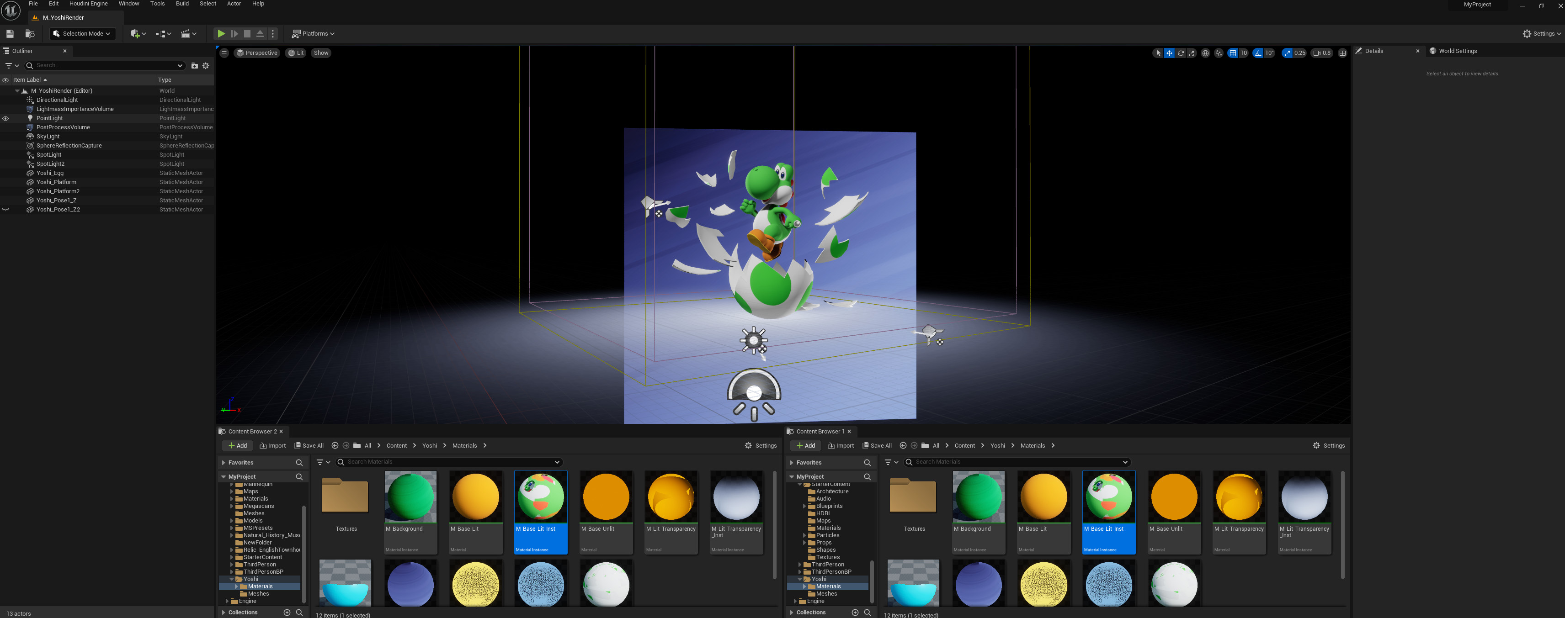Screen dimensions: 1565x618
Task: Toggle rotation angle snapping
Action: pos(1258,53)
